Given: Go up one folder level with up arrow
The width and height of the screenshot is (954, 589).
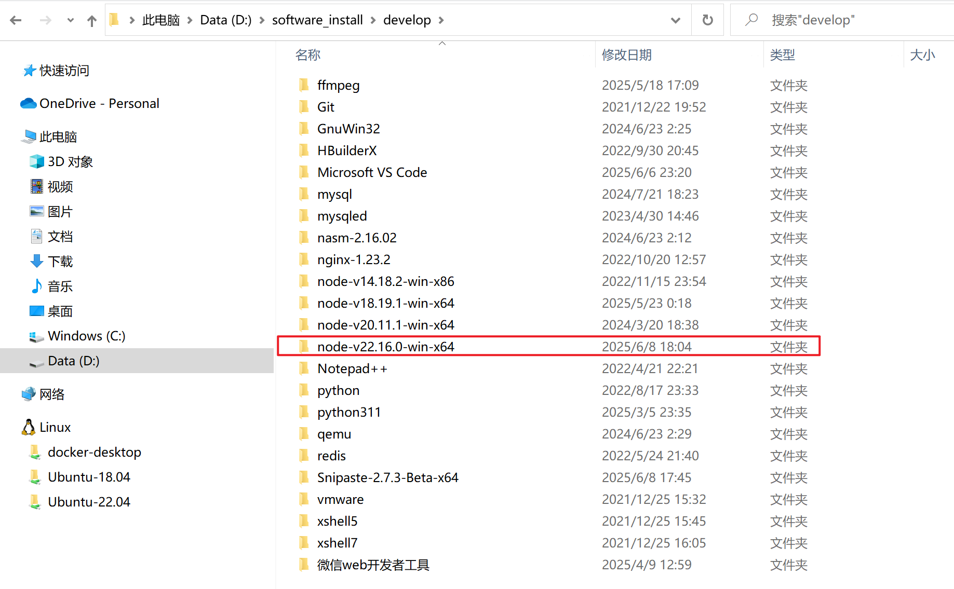Looking at the screenshot, I should pyautogui.click(x=91, y=20).
